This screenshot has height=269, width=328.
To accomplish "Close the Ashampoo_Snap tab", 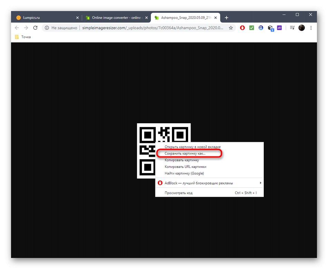I will [215, 18].
